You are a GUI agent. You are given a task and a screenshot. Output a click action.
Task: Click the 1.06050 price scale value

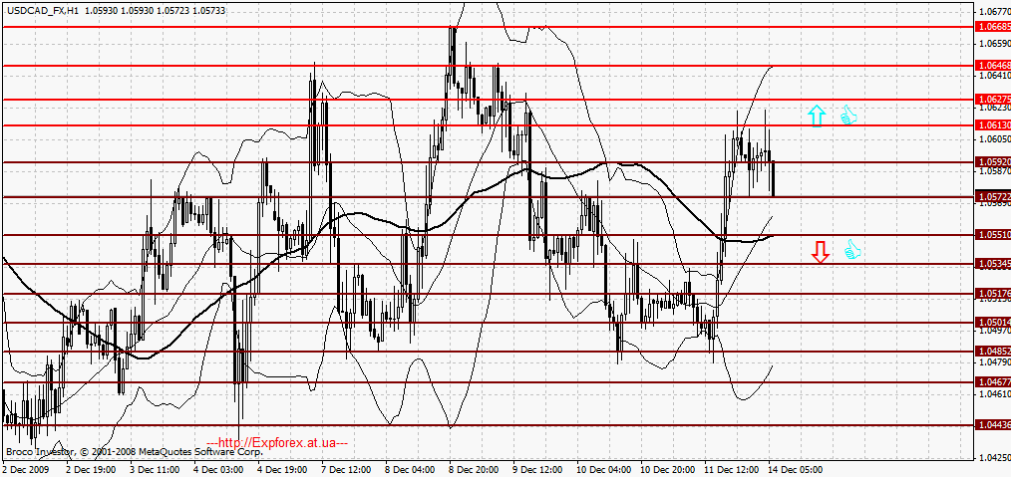pyautogui.click(x=994, y=138)
